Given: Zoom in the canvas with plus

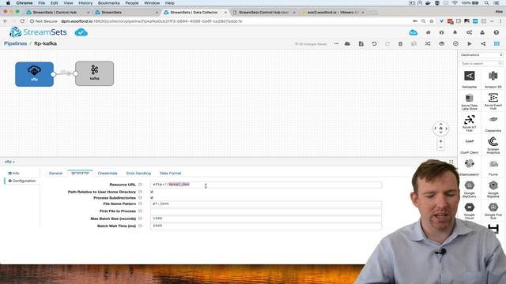Looking at the screenshot, I should [441, 141].
